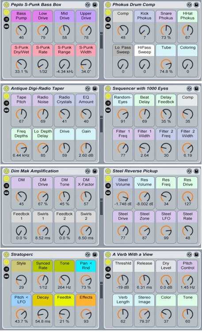The image size is (202, 332).
Task: Save the Antique Digi-Radio Taper rack preset
Action: (x=95, y=88)
